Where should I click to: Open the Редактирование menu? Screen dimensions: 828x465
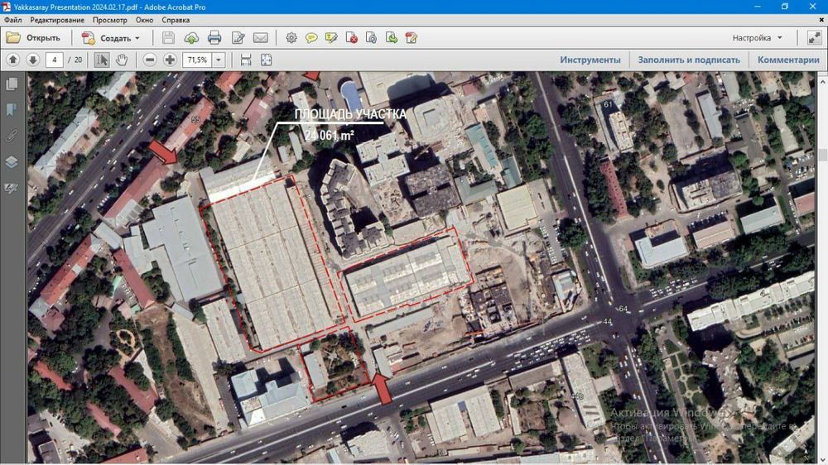[58, 19]
